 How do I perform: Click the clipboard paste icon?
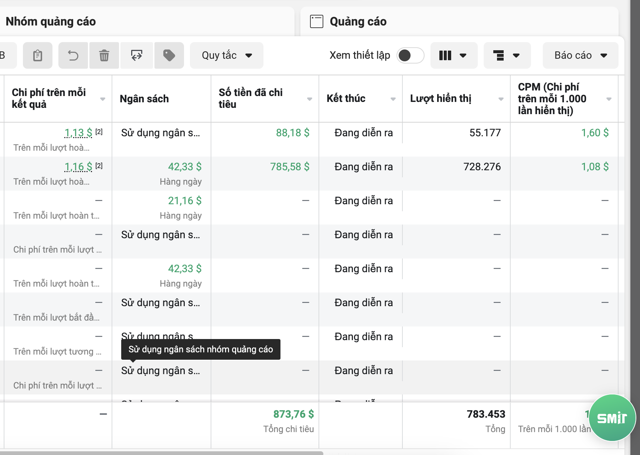click(x=37, y=55)
